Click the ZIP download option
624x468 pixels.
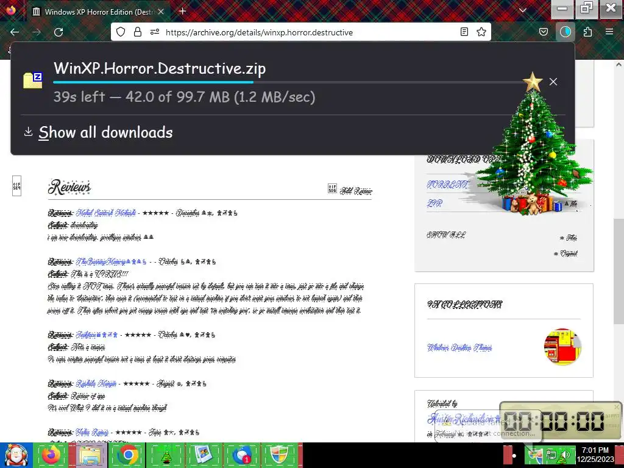click(434, 204)
